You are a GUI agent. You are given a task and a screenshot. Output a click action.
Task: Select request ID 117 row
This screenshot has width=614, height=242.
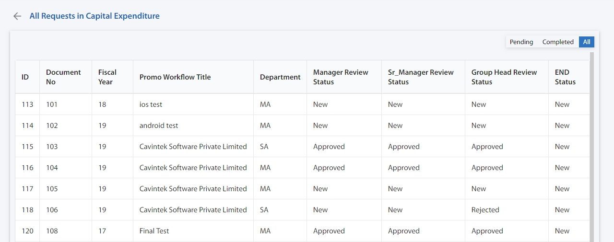tap(303, 189)
